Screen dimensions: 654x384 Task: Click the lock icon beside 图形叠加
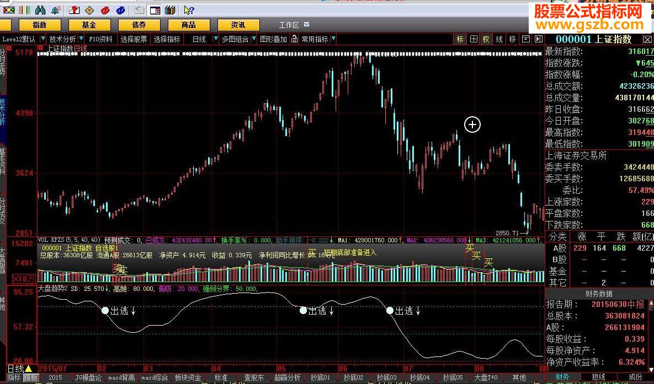(295, 39)
